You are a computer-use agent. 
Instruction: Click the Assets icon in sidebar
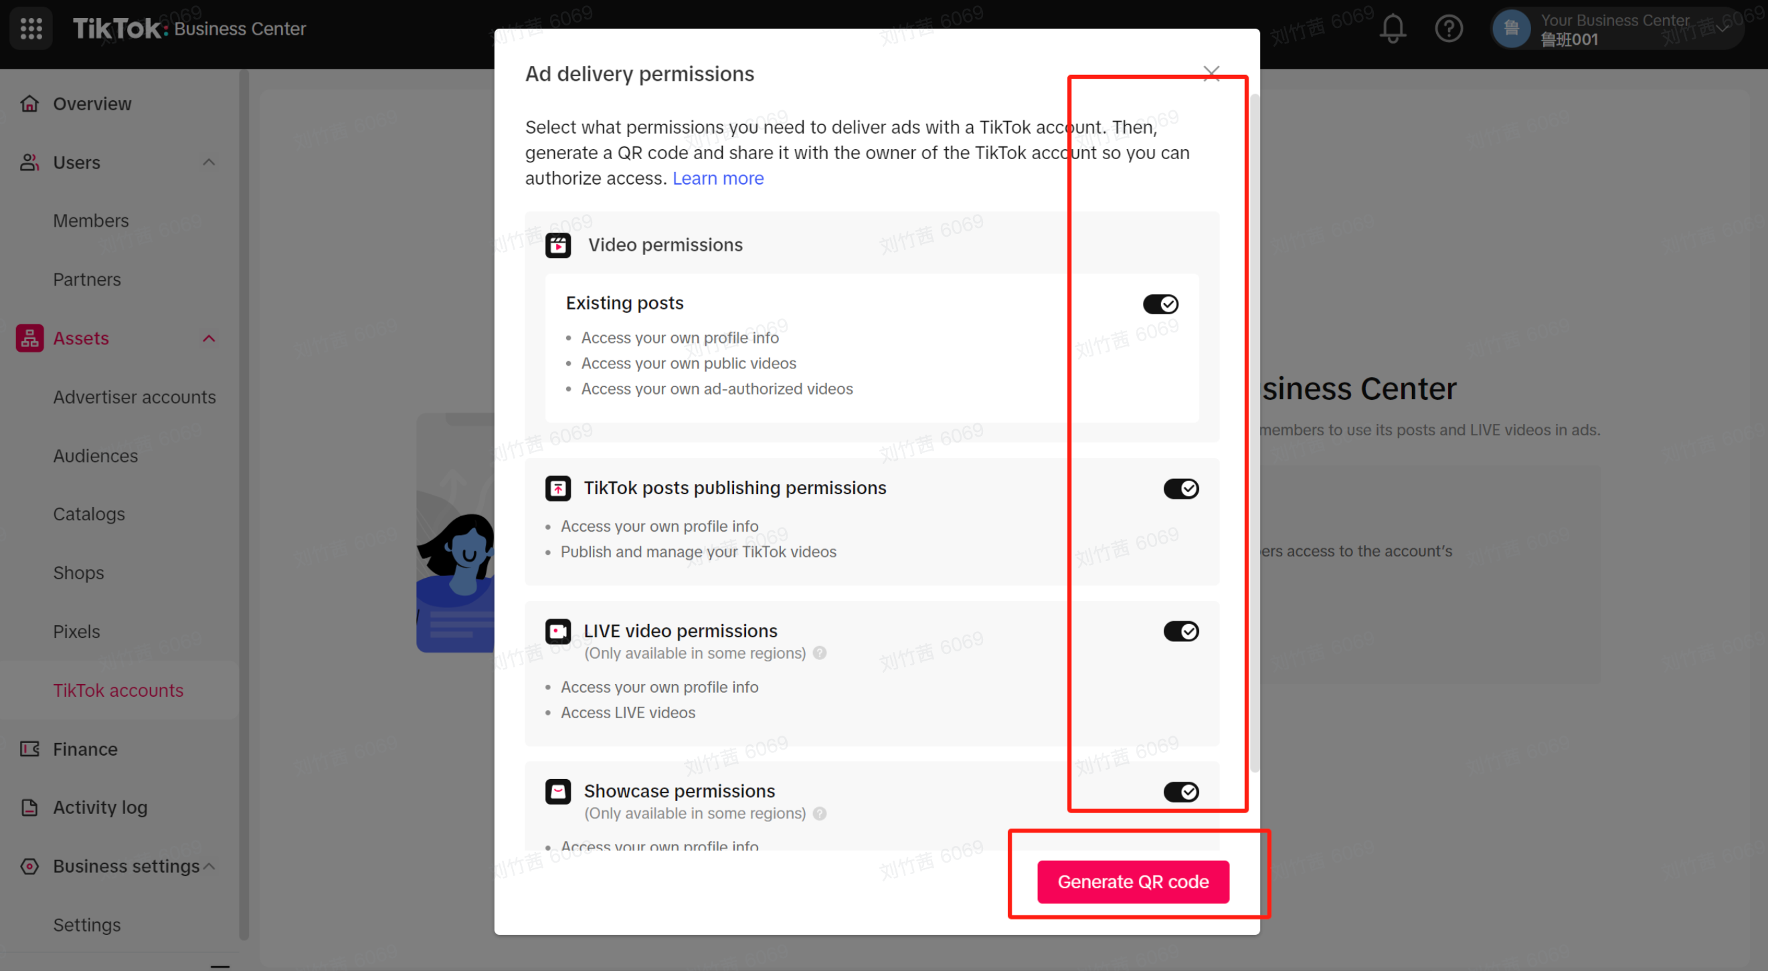(29, 338)
